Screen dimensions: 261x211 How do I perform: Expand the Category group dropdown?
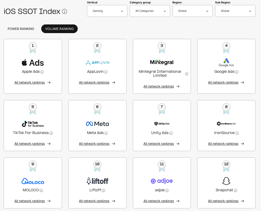(x=150, y=11)
